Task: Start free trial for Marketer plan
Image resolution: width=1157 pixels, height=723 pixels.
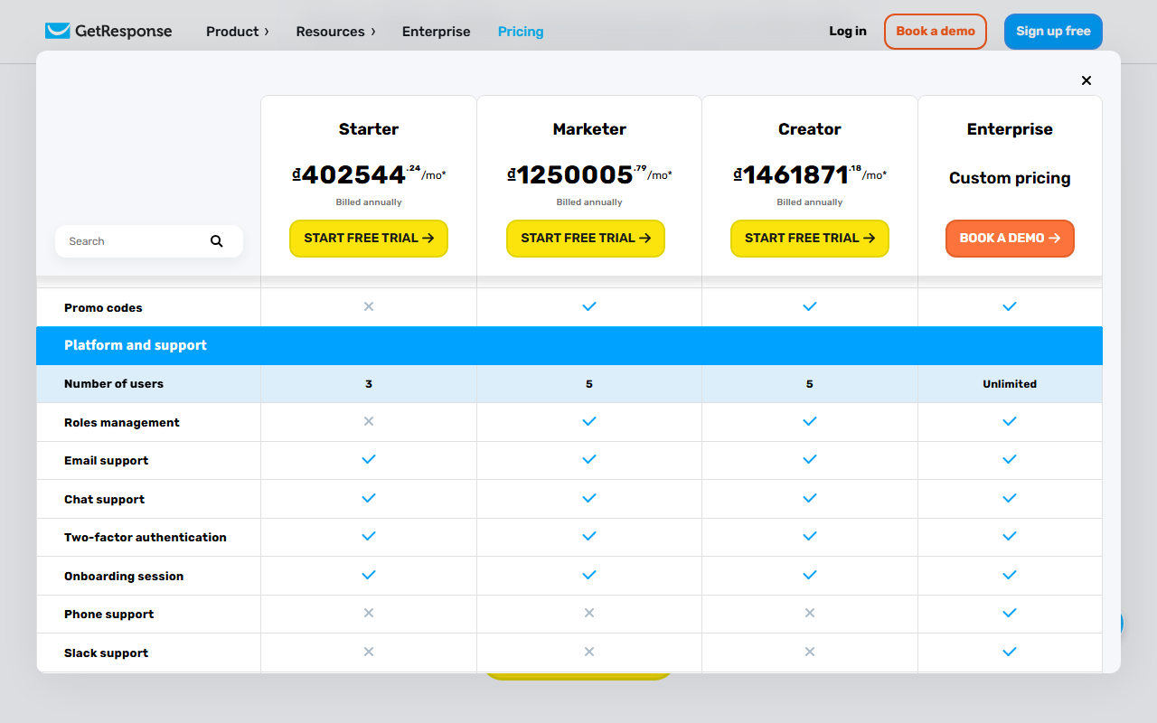Action: tap(586, 239)
